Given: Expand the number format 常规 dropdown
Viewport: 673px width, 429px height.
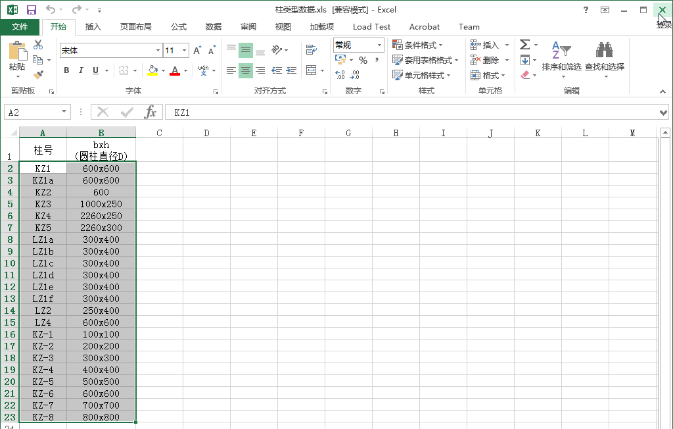Looking at the screenshot, I should pyautogui.click(x=379, y=45).
